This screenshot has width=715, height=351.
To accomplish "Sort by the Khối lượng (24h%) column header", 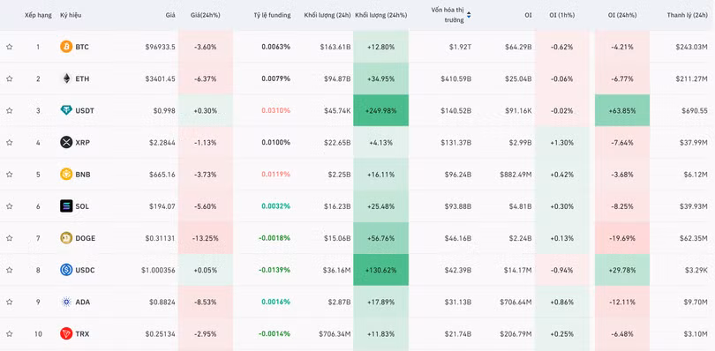I will point(380,15).
